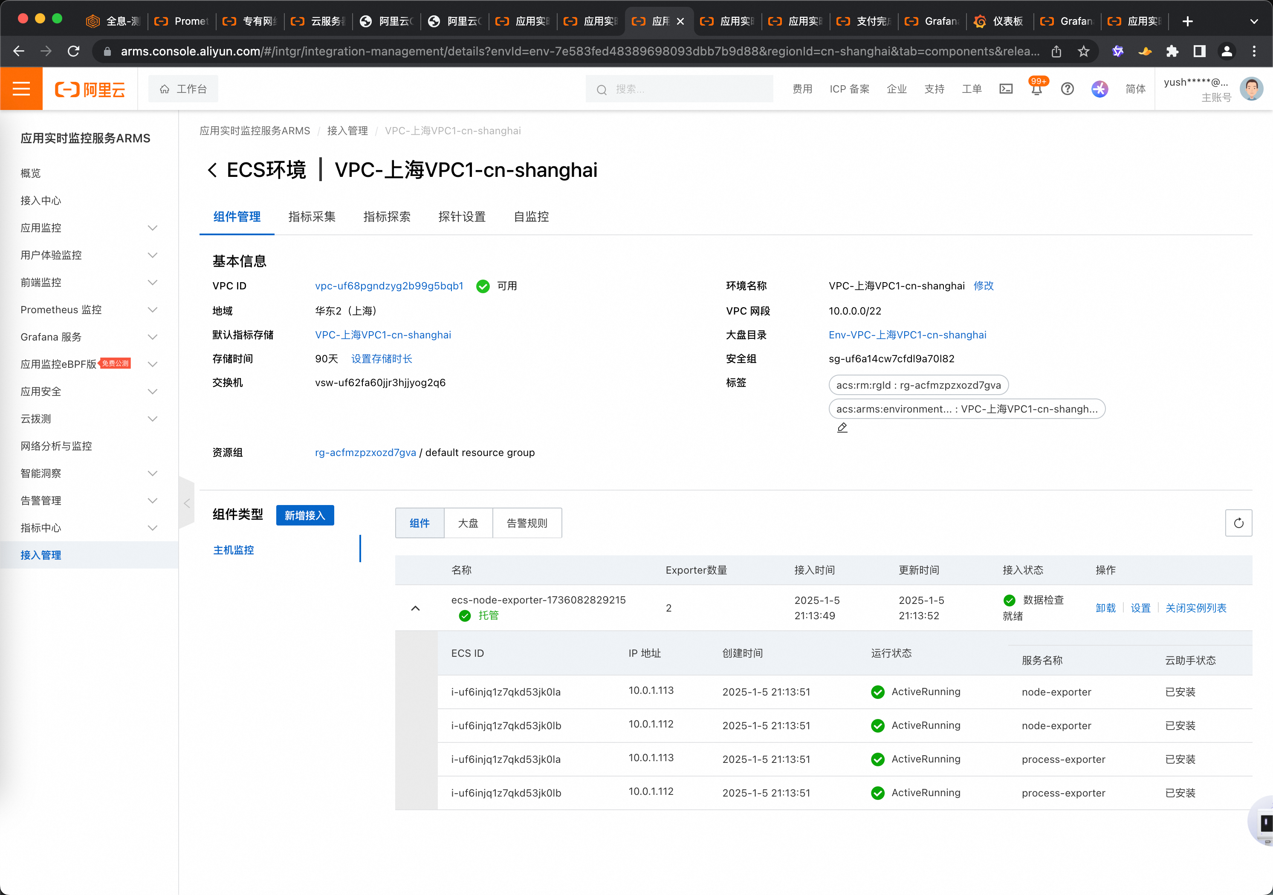Switch to 自监控 tab
Viewport: 1273px width, 895px height.
coord(531,217)
